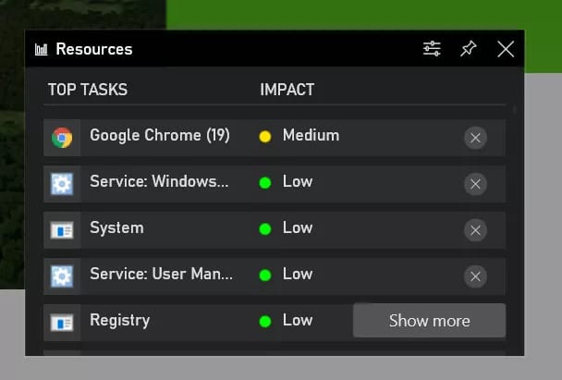Expand list with Show more button
Image resolution: width=562 pixels, height=380 pixels.
(x=429, y=321)
